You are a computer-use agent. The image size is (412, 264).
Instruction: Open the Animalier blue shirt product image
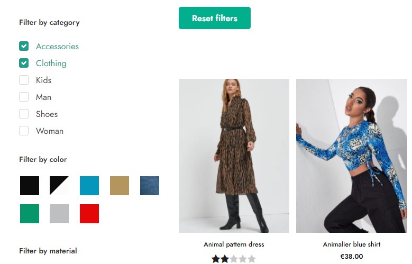coord(352,156)
